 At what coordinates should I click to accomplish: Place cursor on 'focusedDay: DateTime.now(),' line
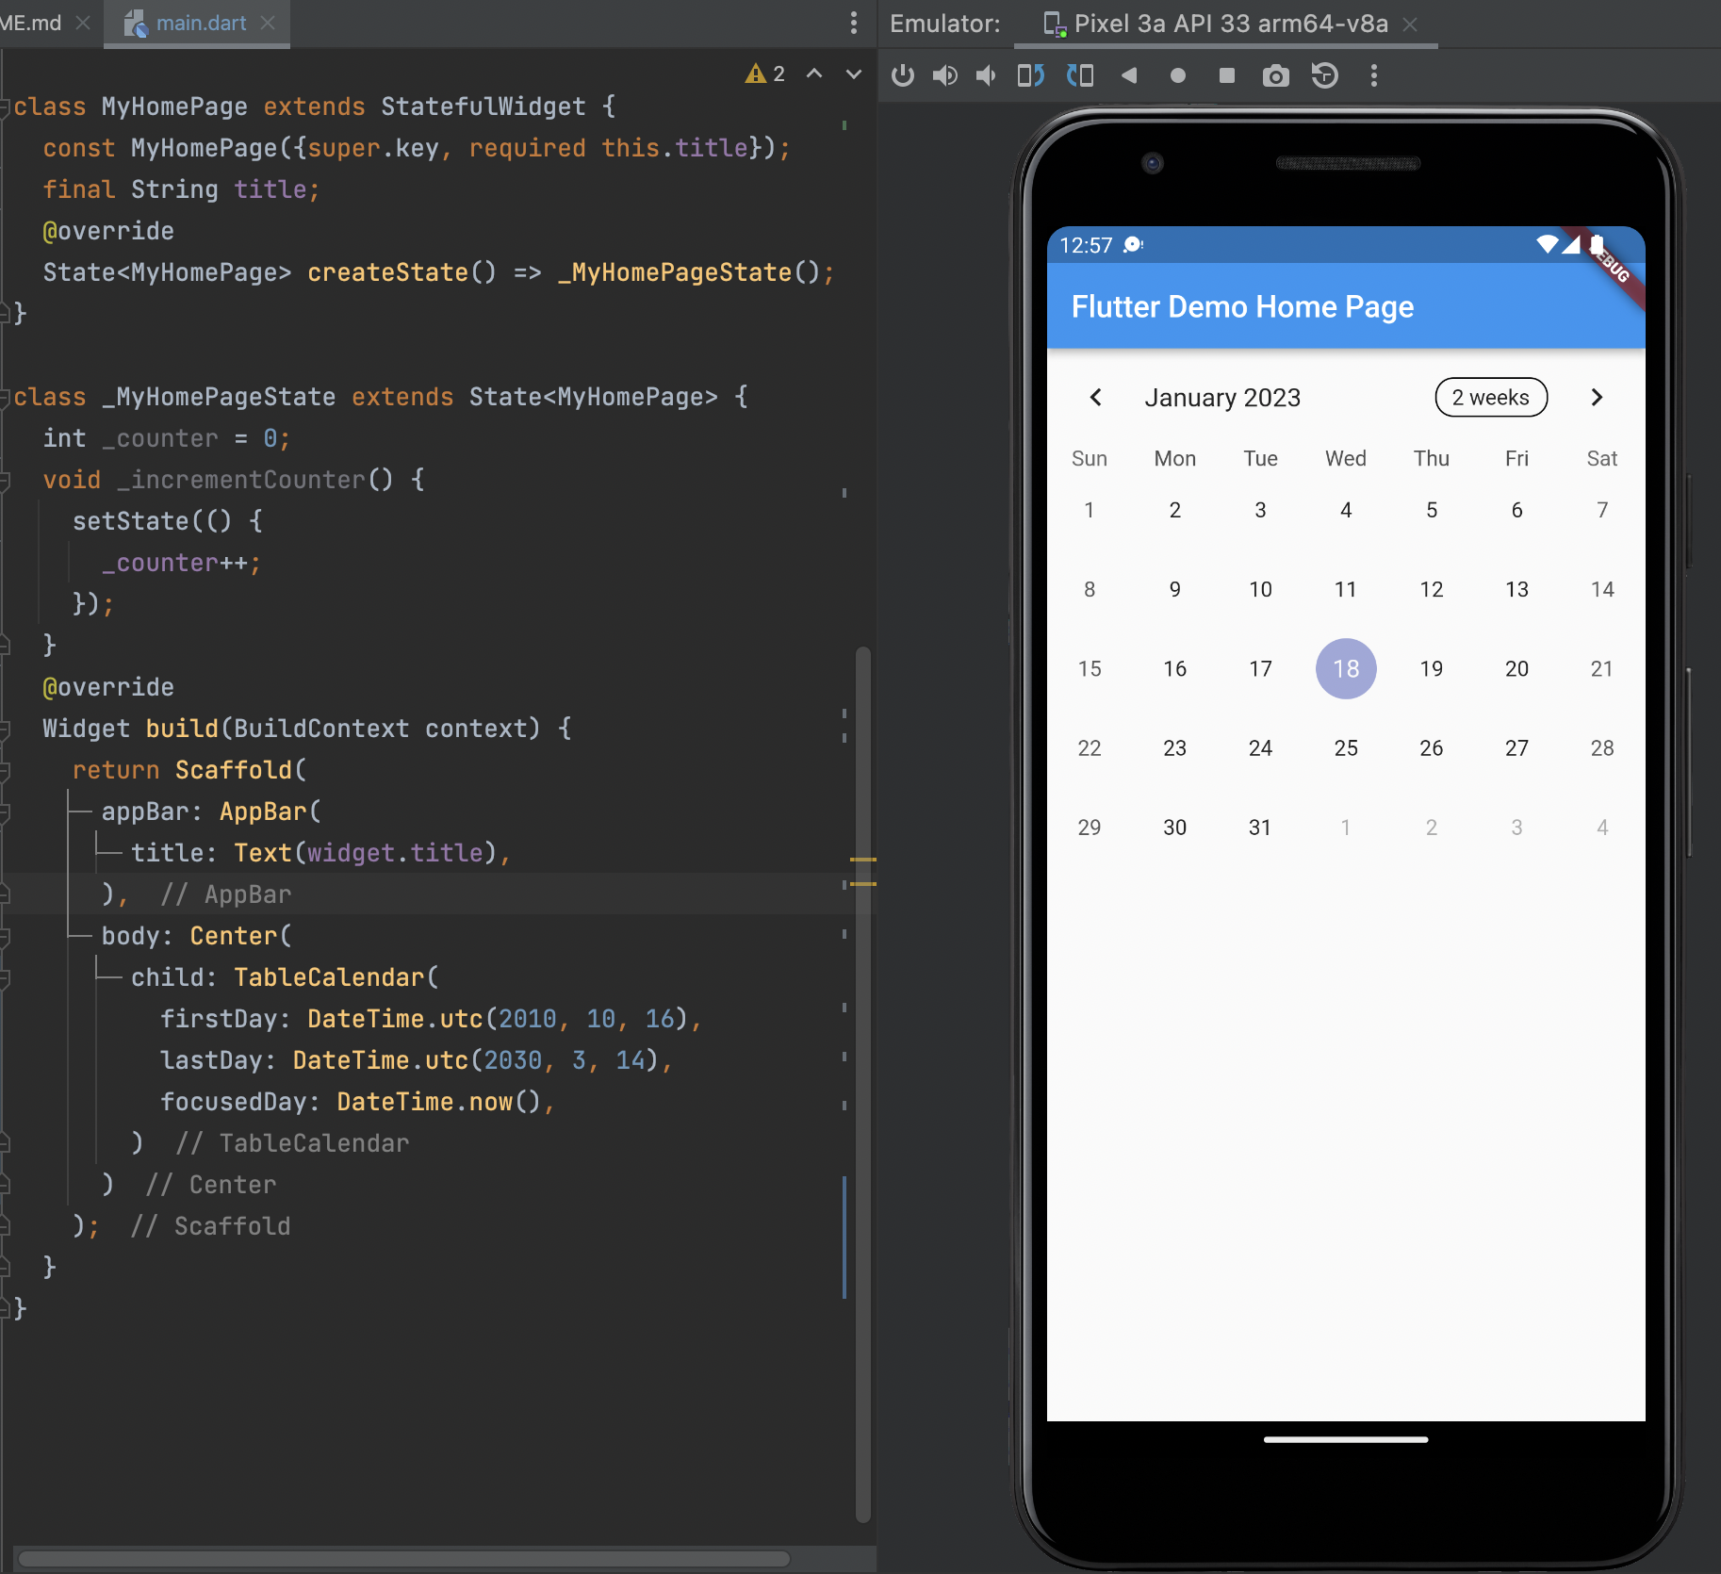point(358,1102)
